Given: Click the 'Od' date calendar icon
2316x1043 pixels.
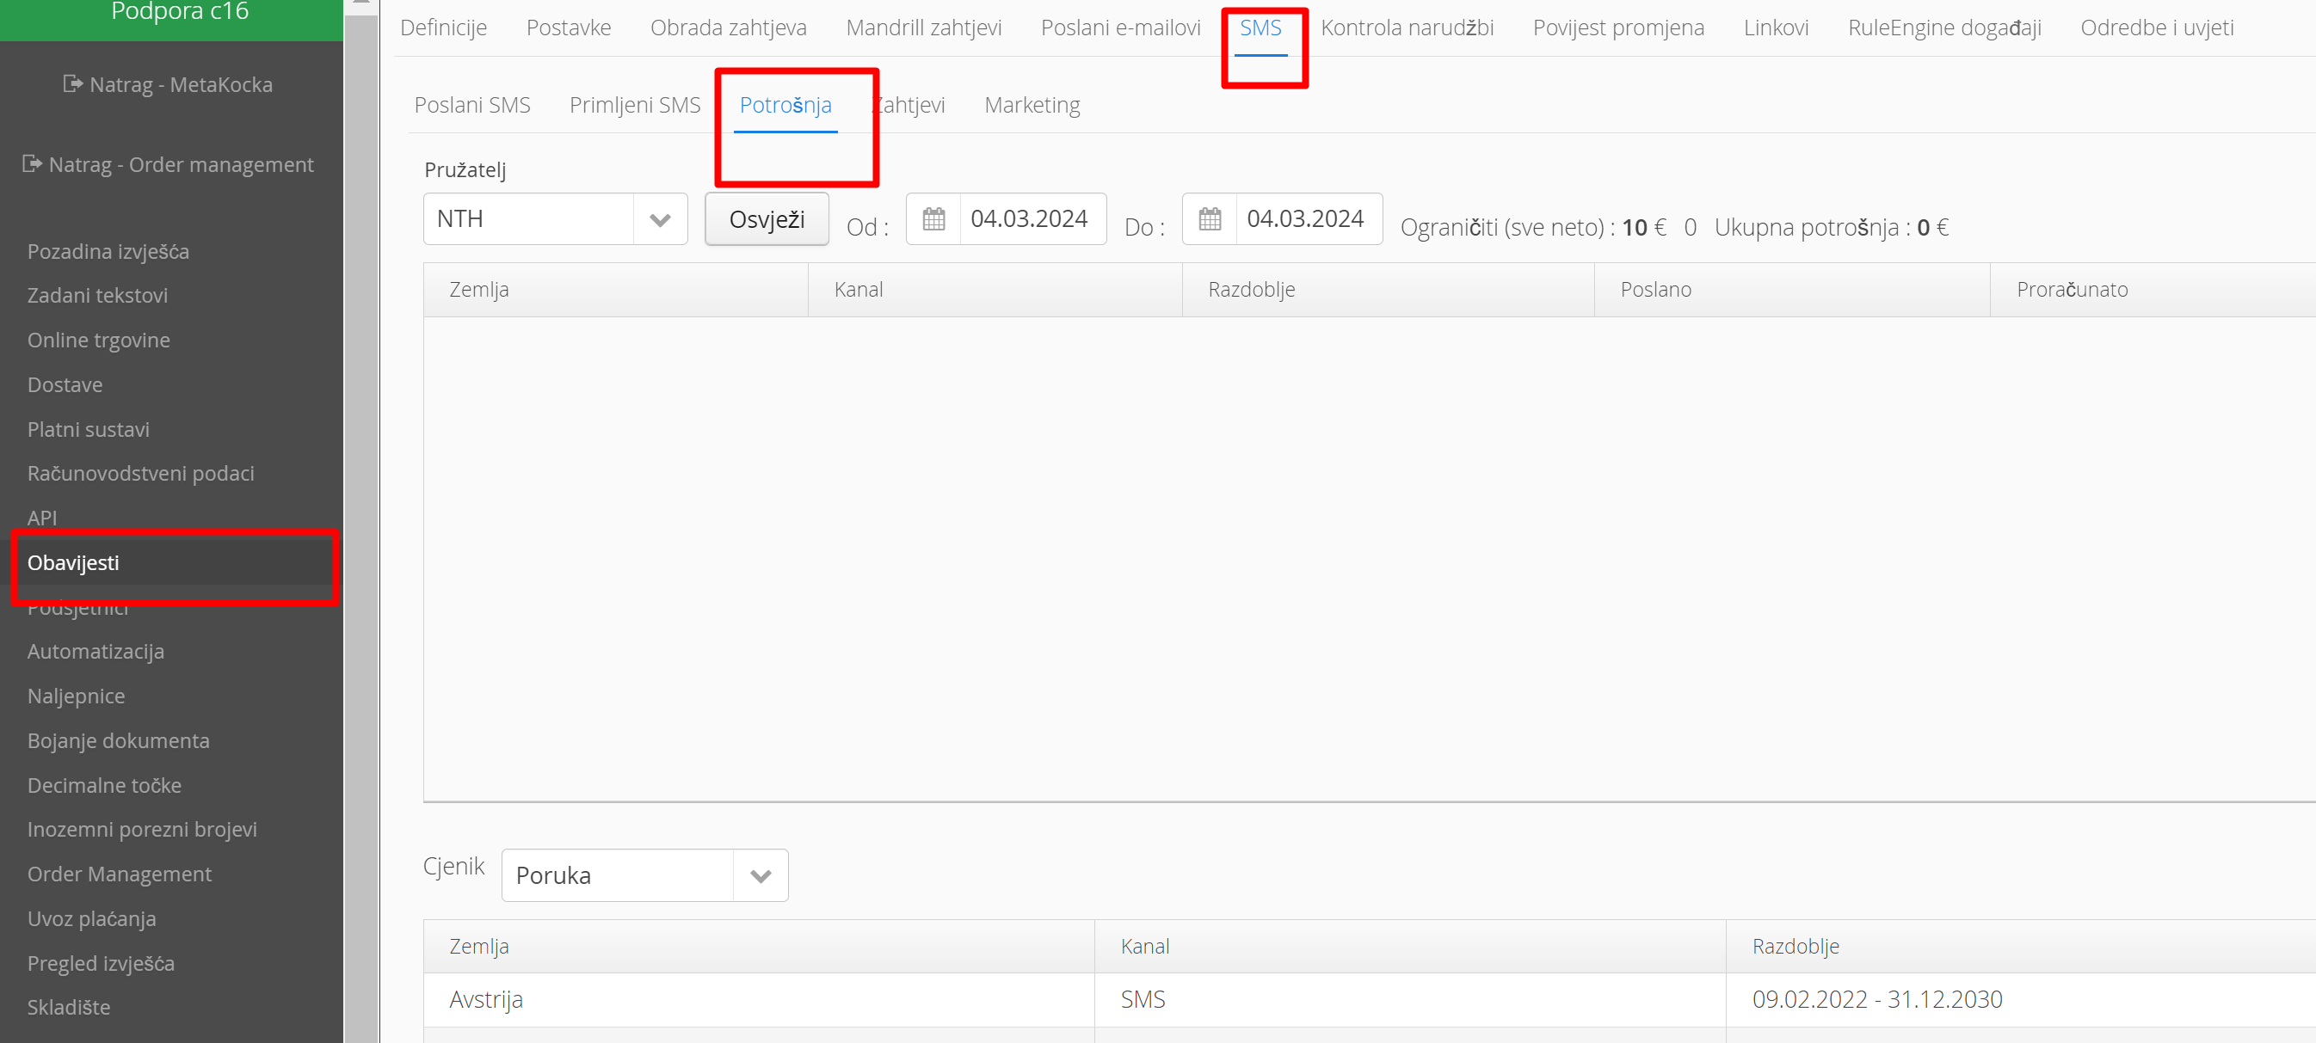Looking at the screenshot, I should pyautogui.click(x=933, y=218).
